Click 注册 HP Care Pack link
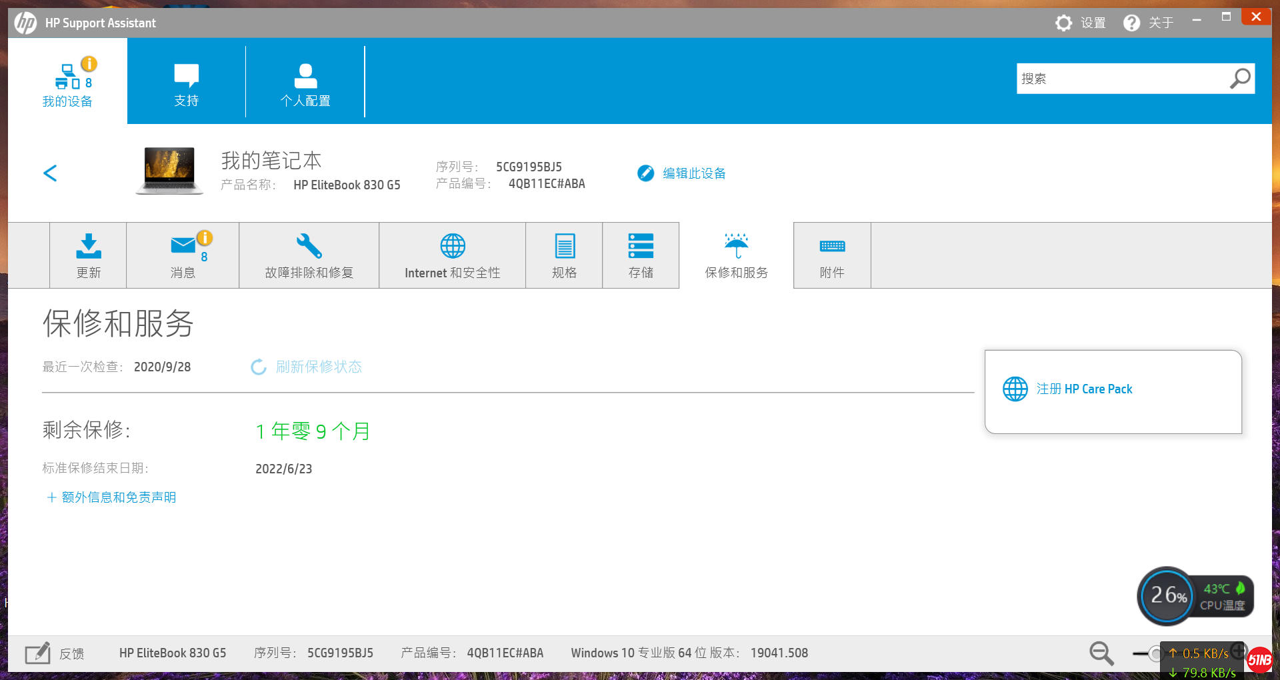This screenshot has height=680, width=1280. click(x=1083, y=389)
